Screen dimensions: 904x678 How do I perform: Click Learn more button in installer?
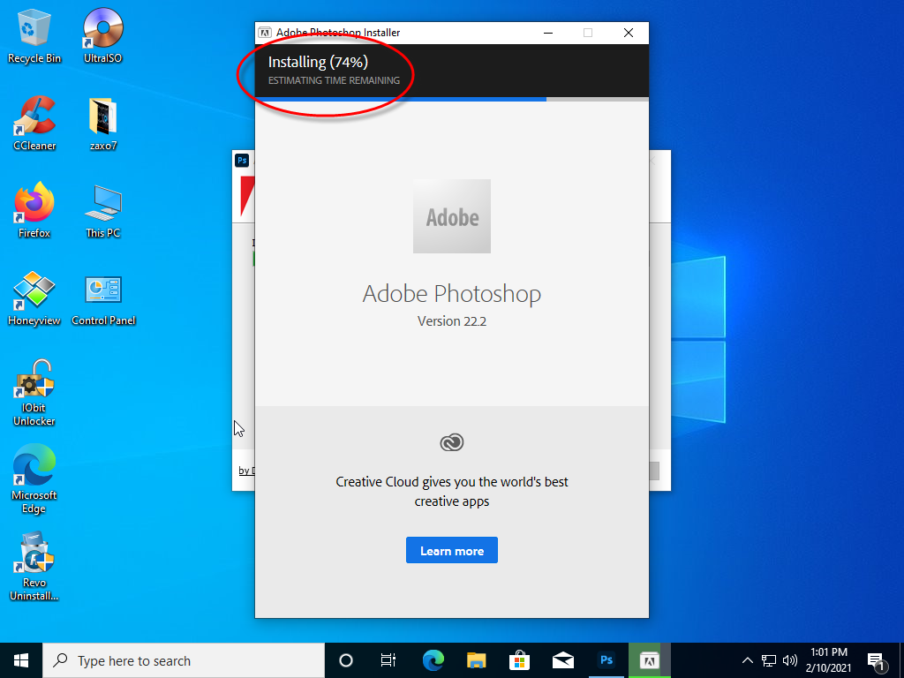452,551
